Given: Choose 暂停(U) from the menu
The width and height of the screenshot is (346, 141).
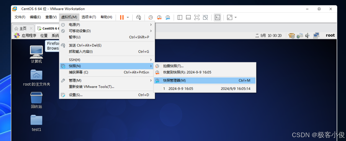Looking at the screenshot, I should pyautogui.click(x=107, y=37).
